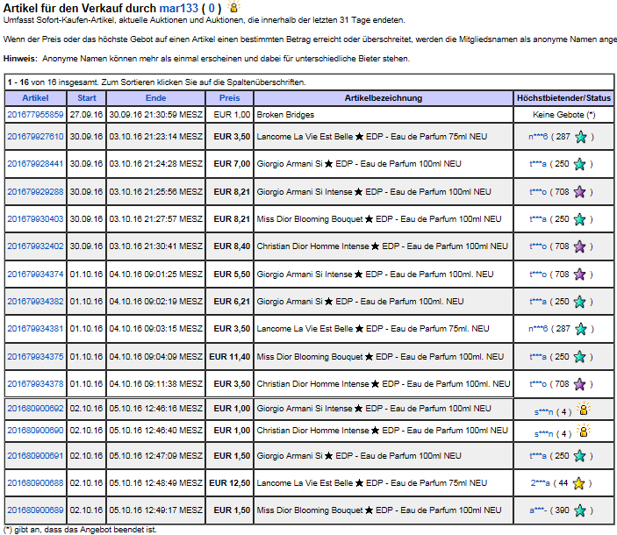Viewport: 617px width, 535px height.
Task: Sort table by Start column
Action: [87, 98]
